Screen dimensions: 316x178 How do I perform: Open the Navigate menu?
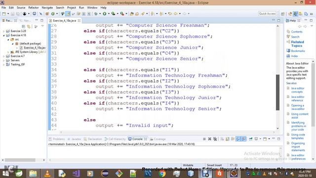click(47, 7)
